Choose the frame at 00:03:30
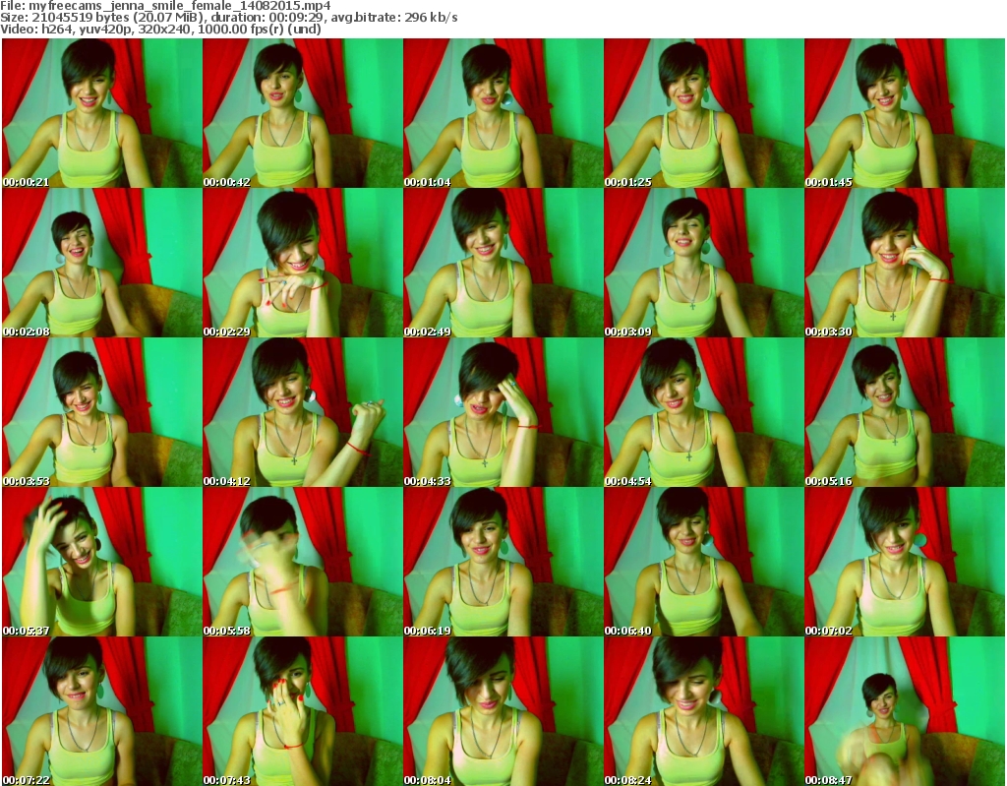The image size is (1007, 786). 905,263
